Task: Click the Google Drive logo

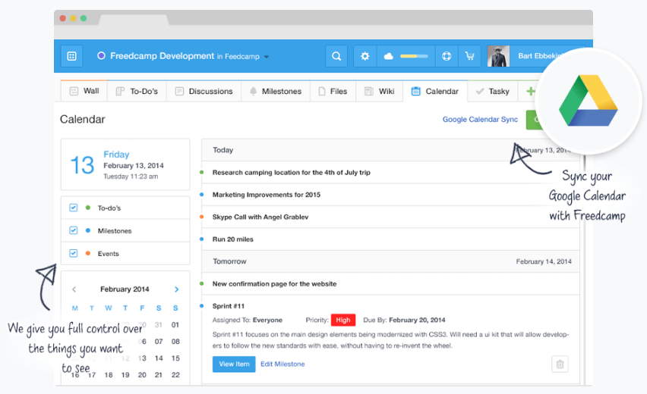Action: tap(589, 101)
